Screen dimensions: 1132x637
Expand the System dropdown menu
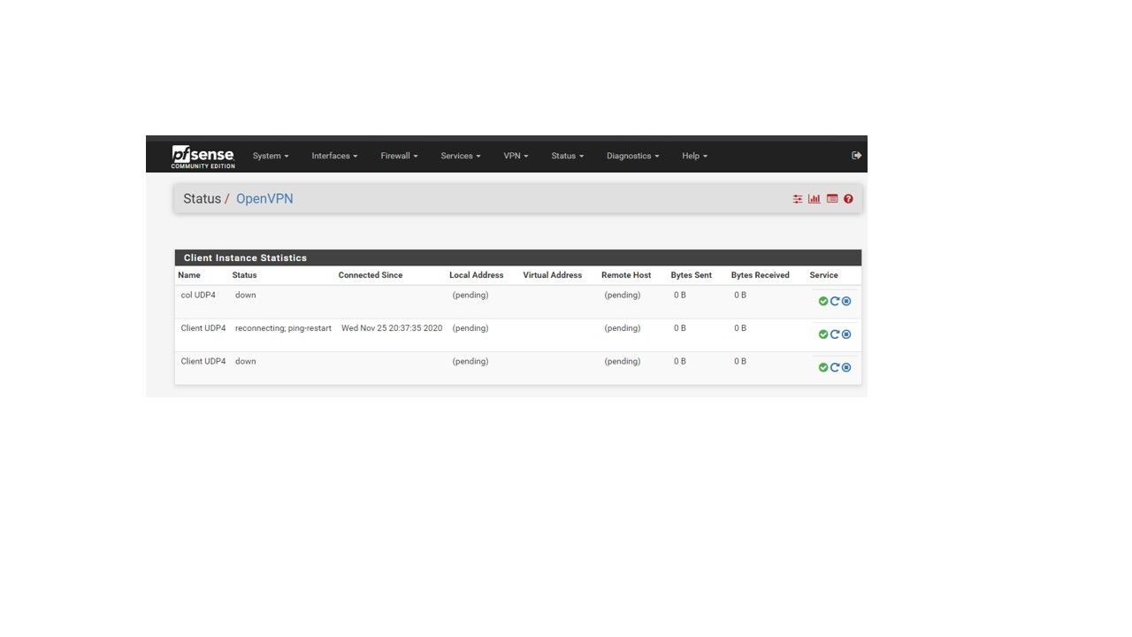(271, 156)
